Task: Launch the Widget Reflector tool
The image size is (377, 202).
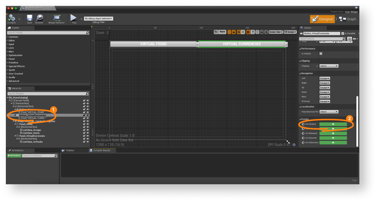Action: pyautogui.click(x=57, y=18)
